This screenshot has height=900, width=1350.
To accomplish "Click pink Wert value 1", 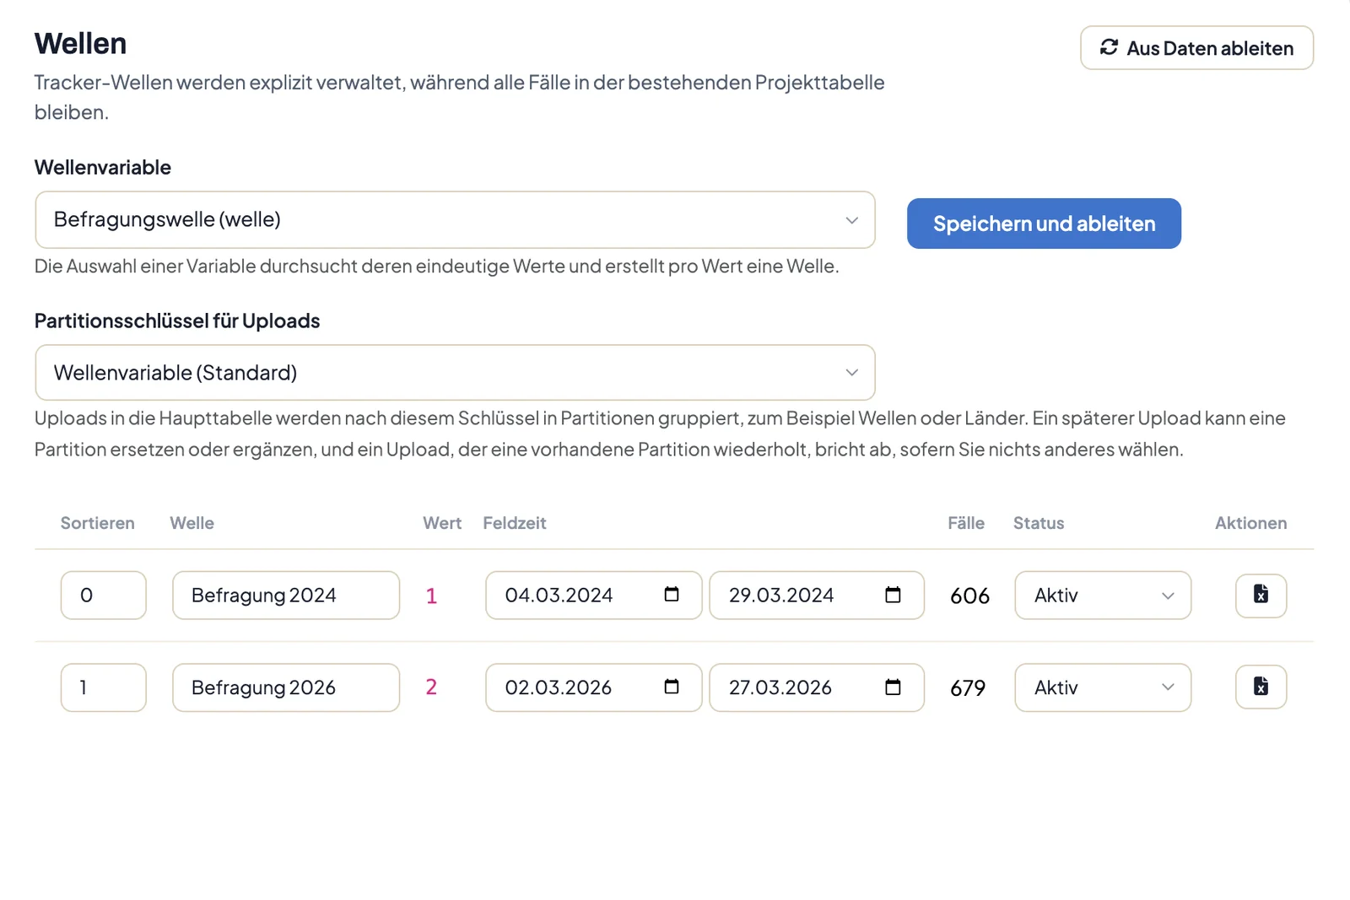I will (431, 596).
